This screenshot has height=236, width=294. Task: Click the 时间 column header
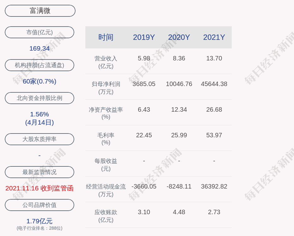[x=106, y=37]
